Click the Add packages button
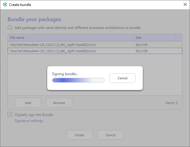Screen dimensions: 190x147 tap(28, 103)
